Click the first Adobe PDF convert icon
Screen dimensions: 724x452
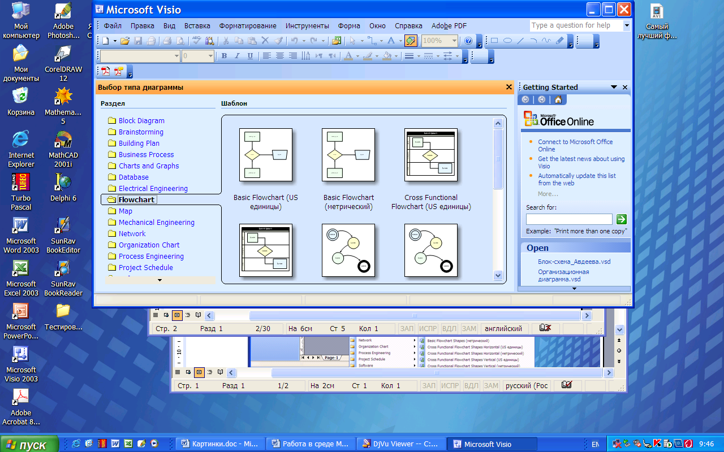[x=105, y=71]
